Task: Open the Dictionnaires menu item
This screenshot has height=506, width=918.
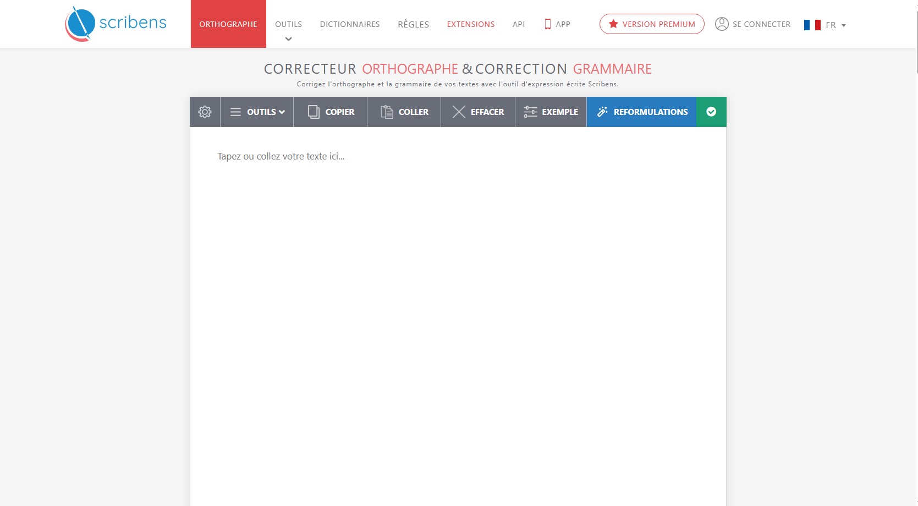Action: pos(350,24)
